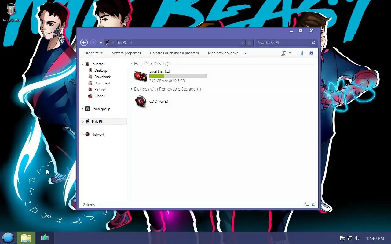Click the This PC icon in address bar
391x244 pixels.
tap(107, 43)
